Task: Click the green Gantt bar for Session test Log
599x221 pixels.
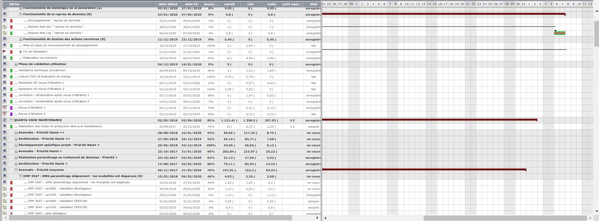Action: click(560, 33)
